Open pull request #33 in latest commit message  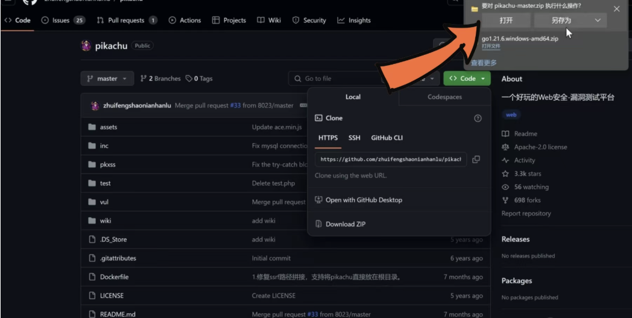235,106
